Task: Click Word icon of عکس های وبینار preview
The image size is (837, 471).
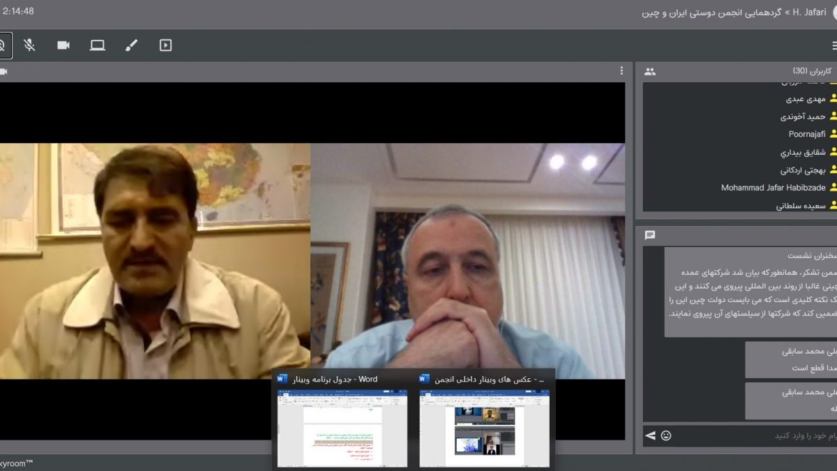Action: point(424,379)
